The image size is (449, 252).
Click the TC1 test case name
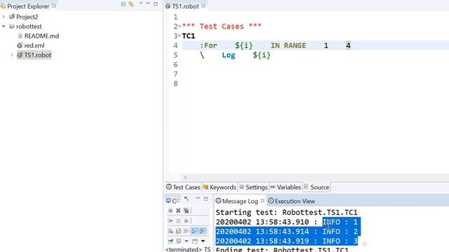coord(189,36)
